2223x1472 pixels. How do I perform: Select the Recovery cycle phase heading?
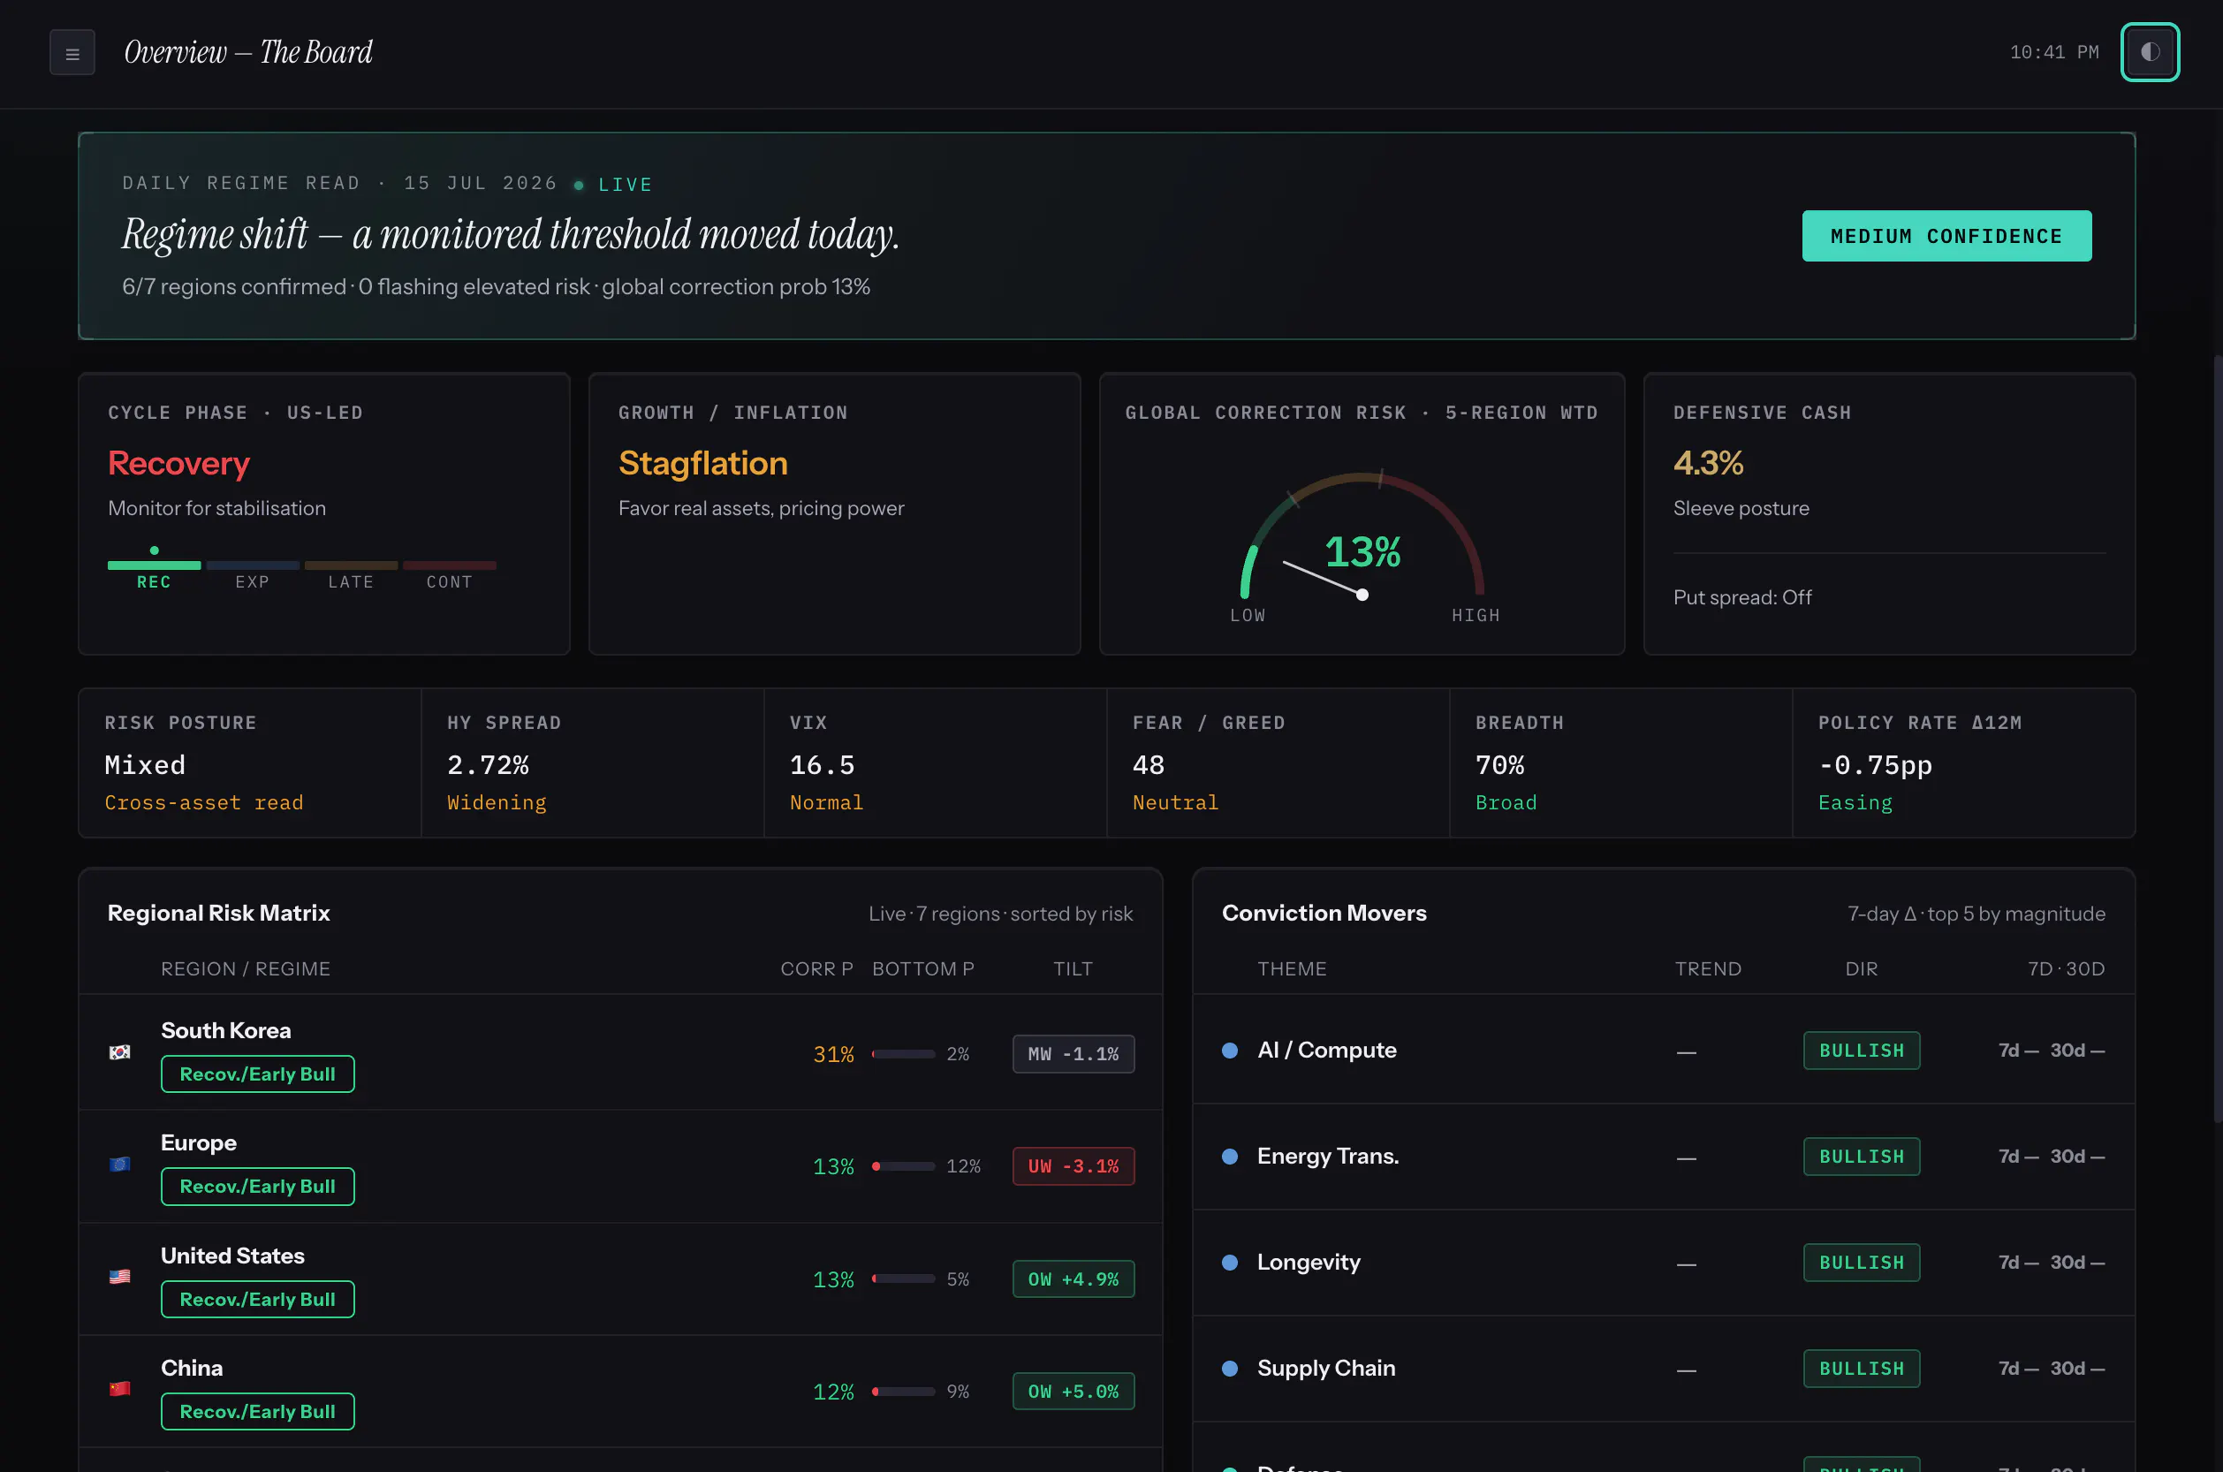pos(178,464)
